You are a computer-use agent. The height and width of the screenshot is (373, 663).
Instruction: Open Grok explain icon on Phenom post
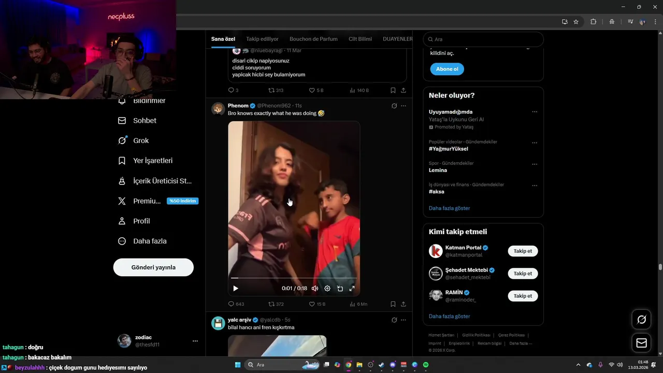394,106
